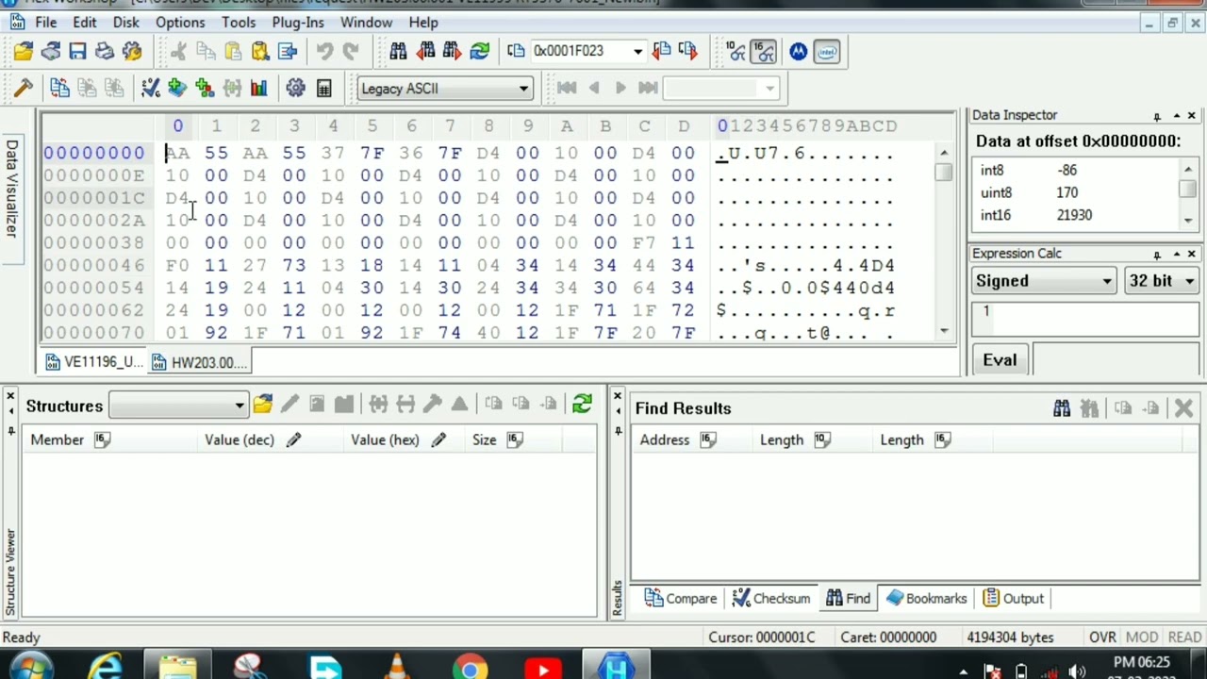Refresh the Structures panel

click(x=582, y=405)
